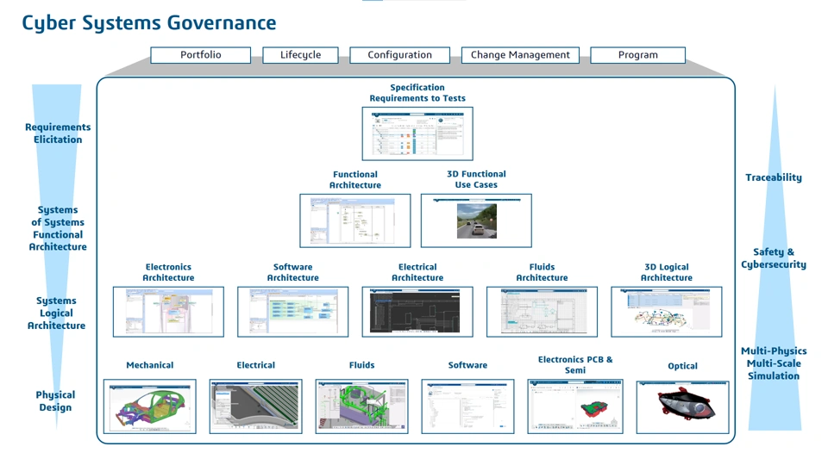The image size is (828, 465).
Task: Select the Electrical caption in bottom row
Action: pyautogui.click(x=255, y=365)
